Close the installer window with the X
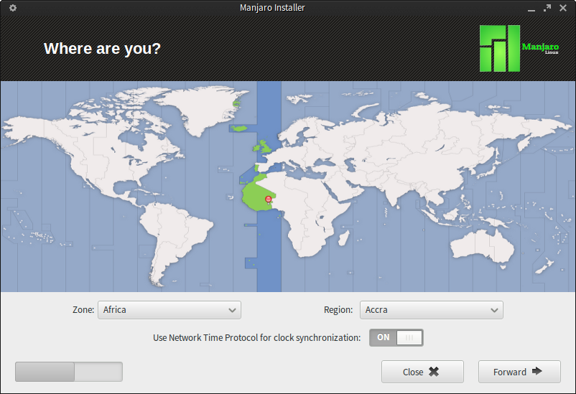 [x=563, y=8]
